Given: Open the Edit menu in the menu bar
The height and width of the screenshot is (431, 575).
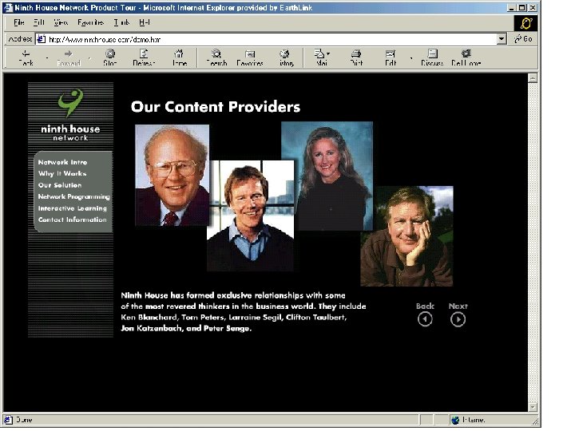Looking at the screenshot, I should coord(39,22).
